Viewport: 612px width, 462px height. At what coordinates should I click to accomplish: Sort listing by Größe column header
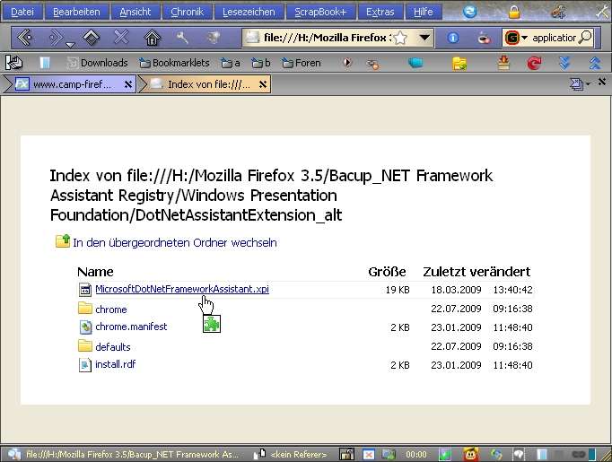click(387, 272)
